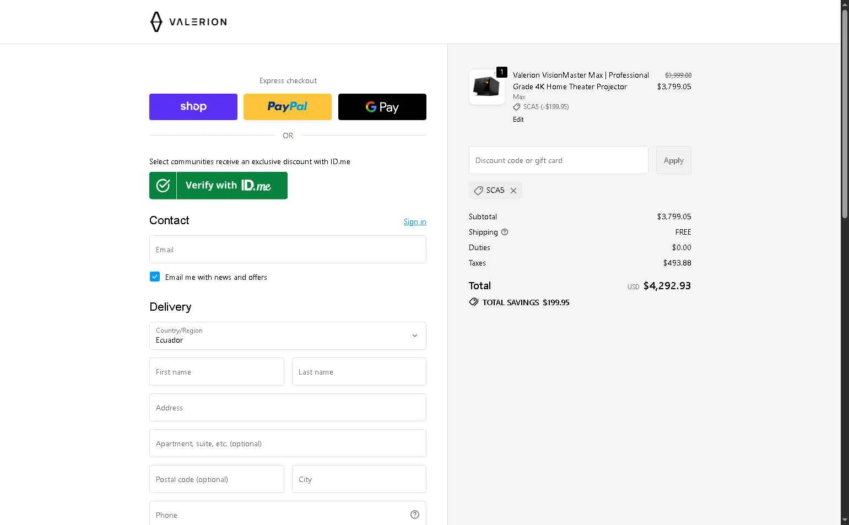Viewport: 849px width, 525px height.
Task: Focus the Postal code field
Action: tap(217, 479)
